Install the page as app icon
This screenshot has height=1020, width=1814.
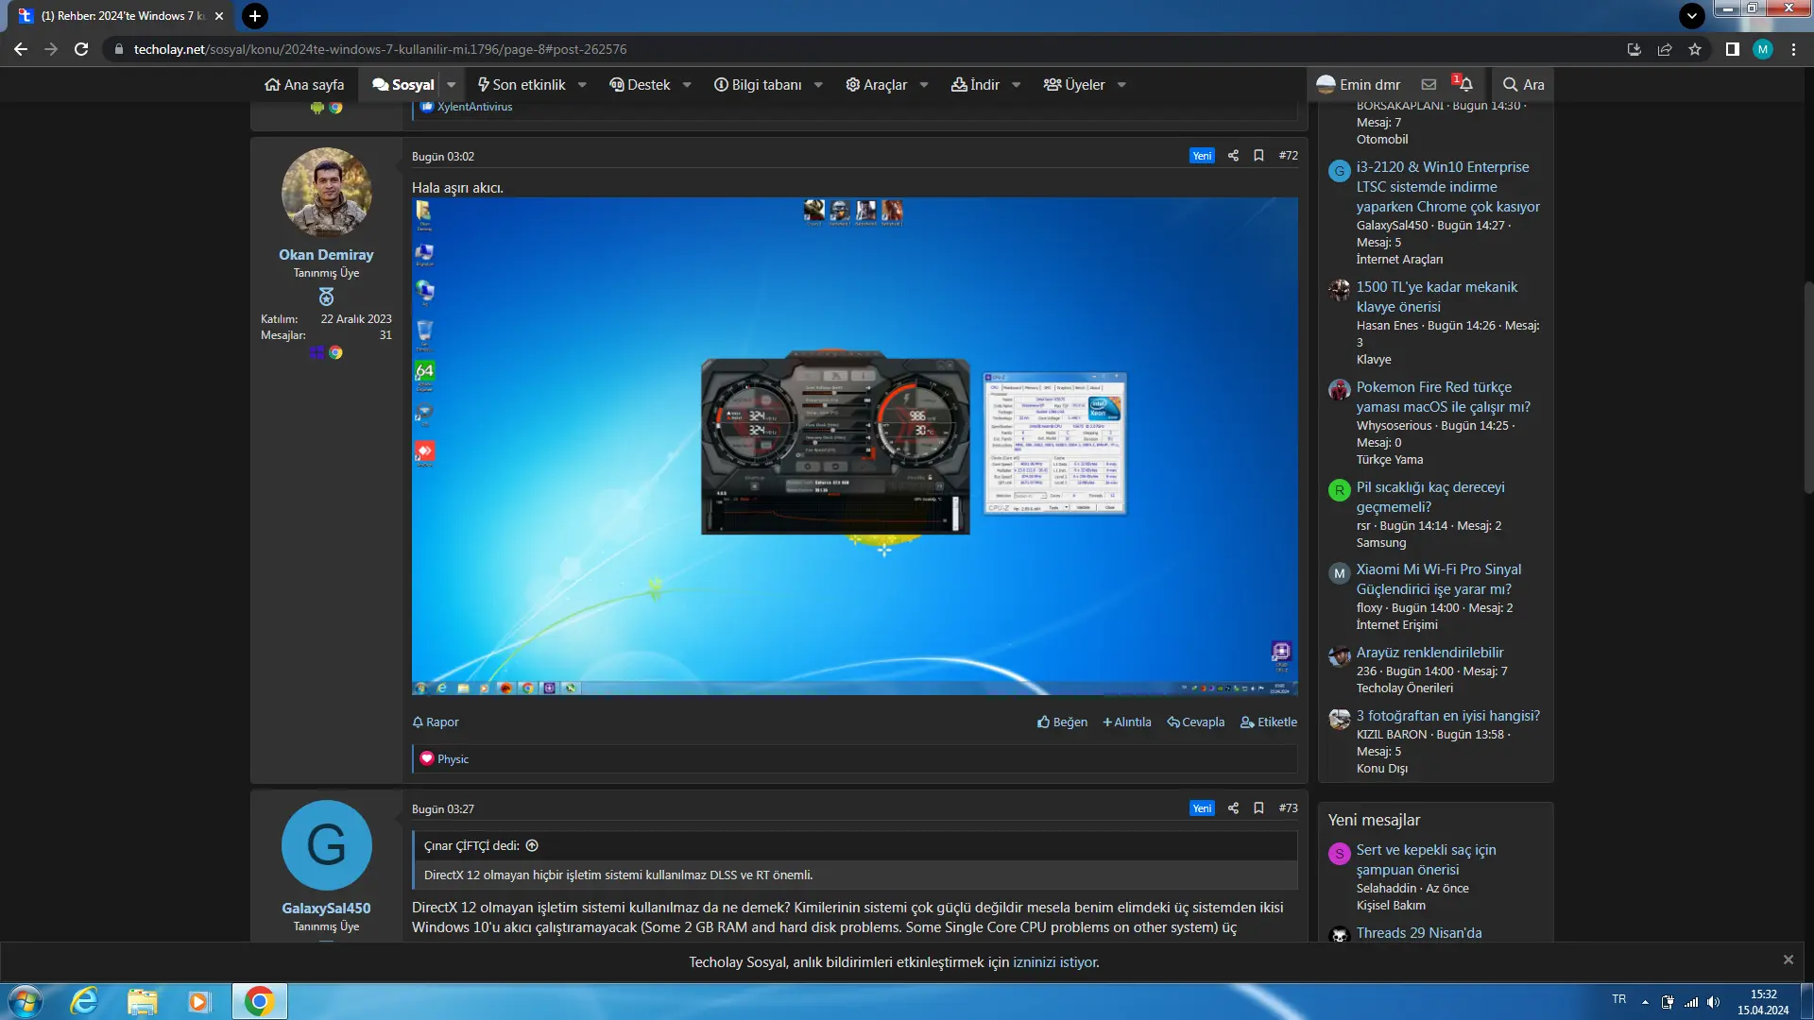[x=1634, y=49]
